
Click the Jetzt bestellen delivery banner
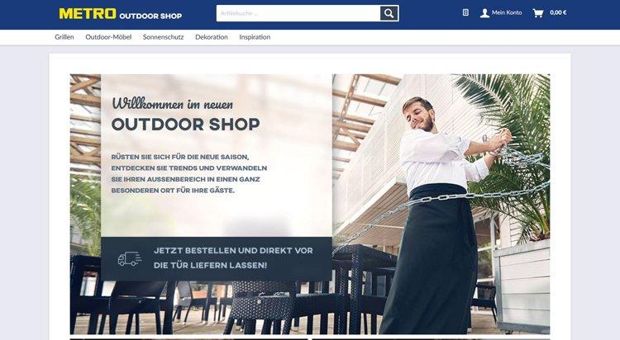tap(217, 258)
